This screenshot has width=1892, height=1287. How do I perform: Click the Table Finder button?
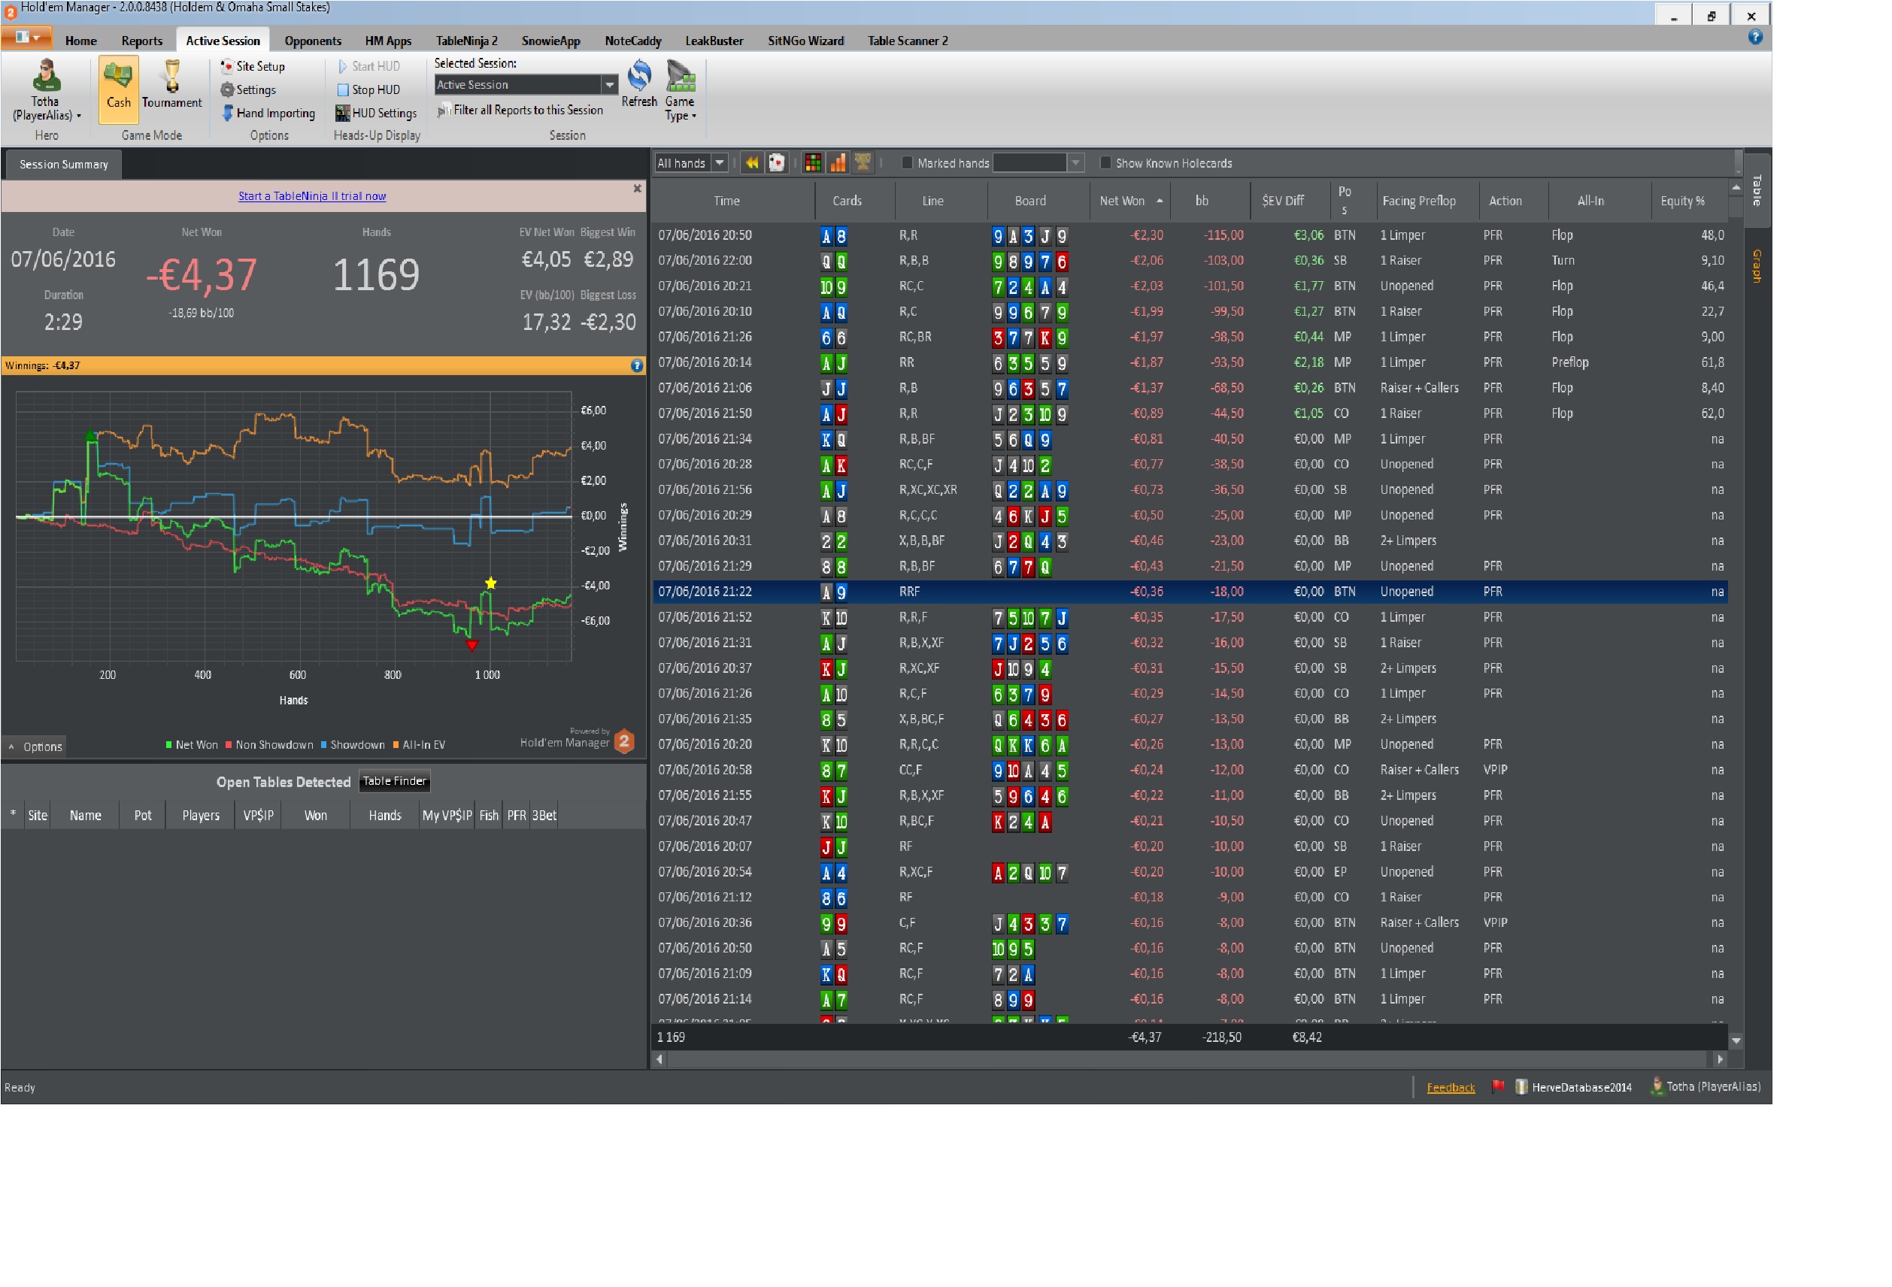coord(394,782)
